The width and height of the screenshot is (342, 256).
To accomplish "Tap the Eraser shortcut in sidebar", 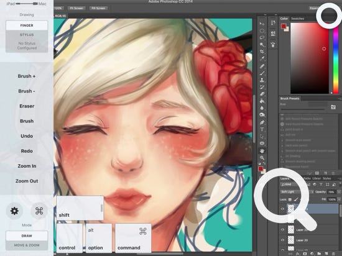I will coord(27,106).
